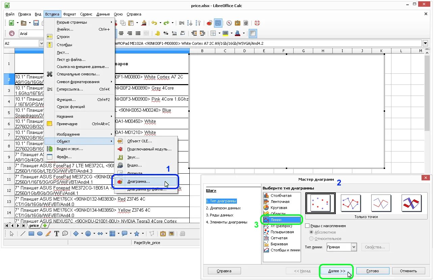Click the 'Далее >>' button in chart wizard
Screen dimensions: 434x280
337,271
